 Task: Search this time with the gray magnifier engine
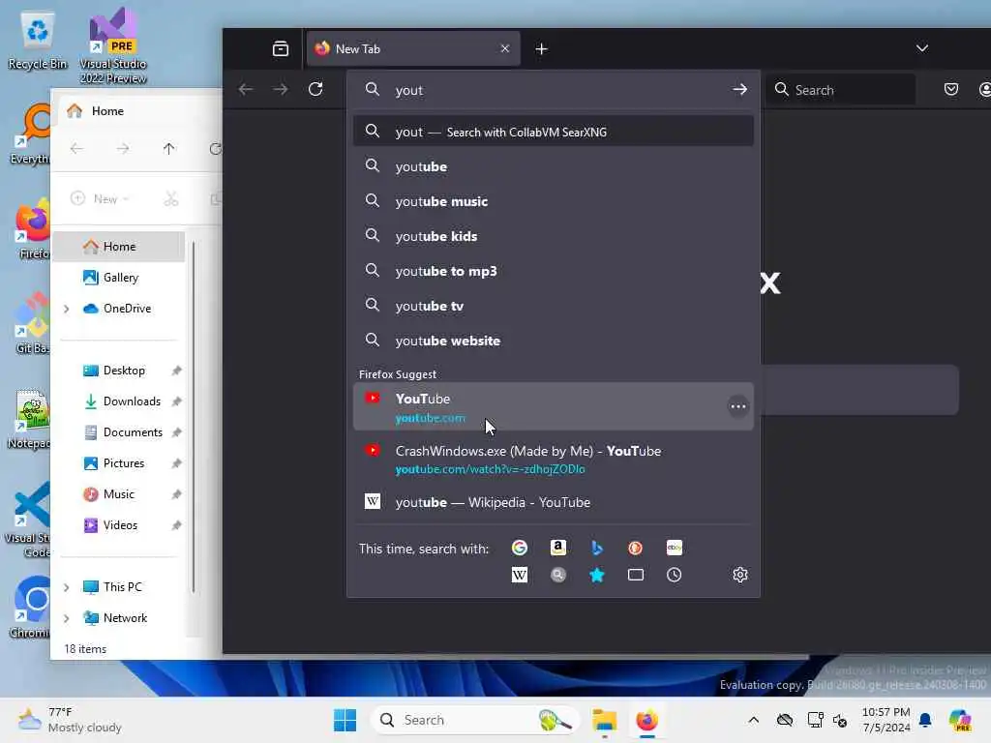(x=558, y=575)
